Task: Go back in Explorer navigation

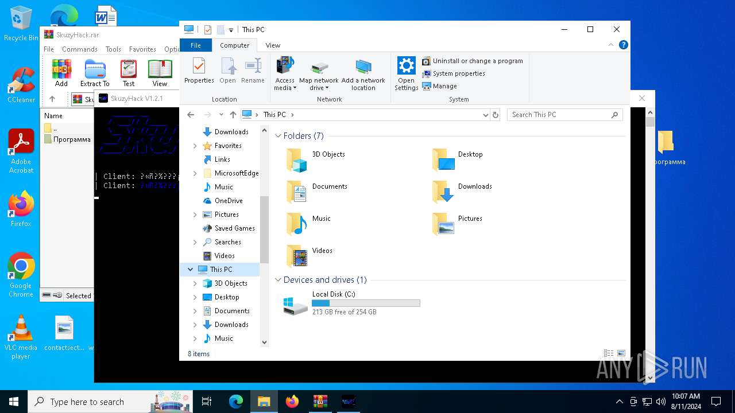Action: coord(191,115)
